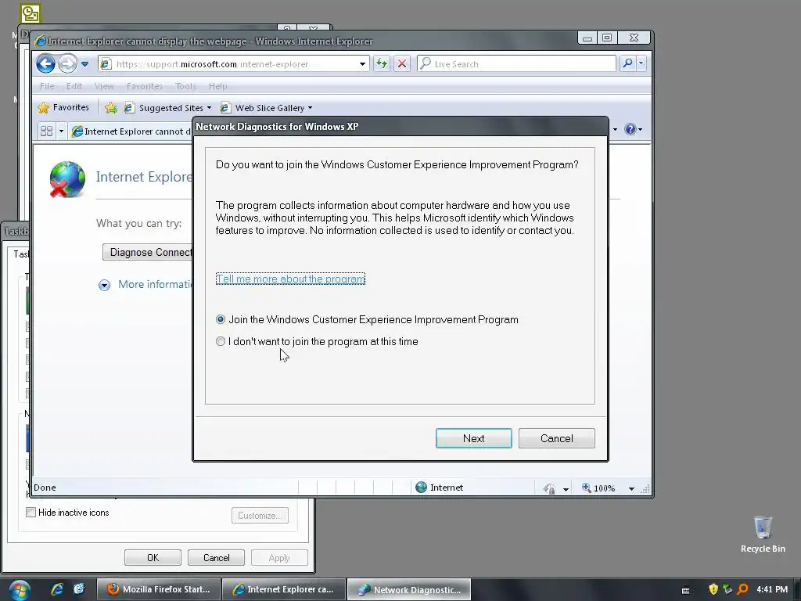Image resolution: width=801 pixels, height=601 pixels.
Task: Expand the More information chevron
Action: click(104, 285)
